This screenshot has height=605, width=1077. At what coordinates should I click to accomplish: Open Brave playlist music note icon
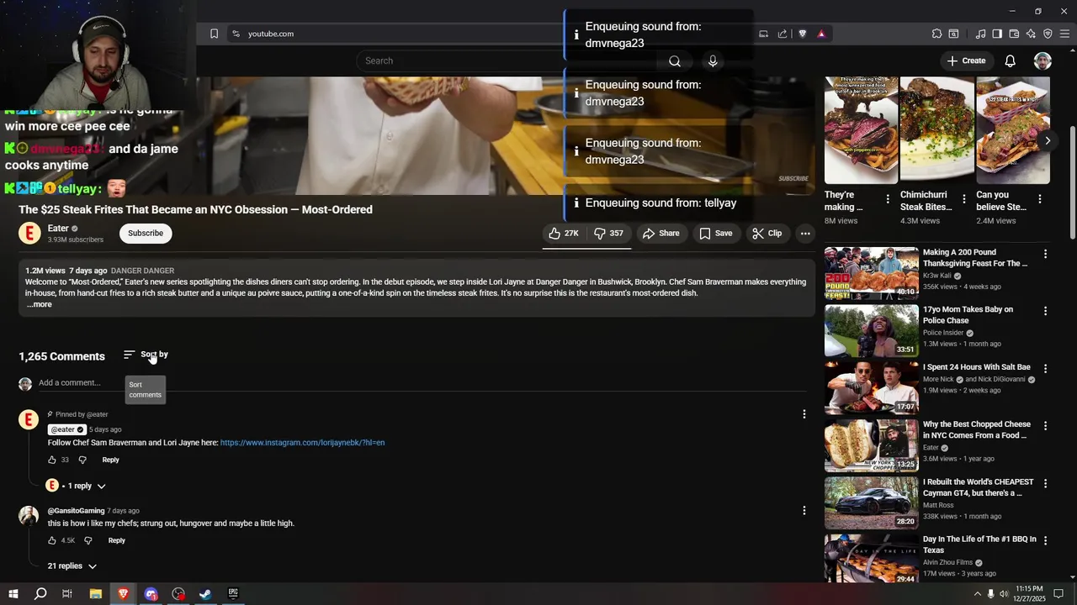pyautogui.click(x=980, y=34)
